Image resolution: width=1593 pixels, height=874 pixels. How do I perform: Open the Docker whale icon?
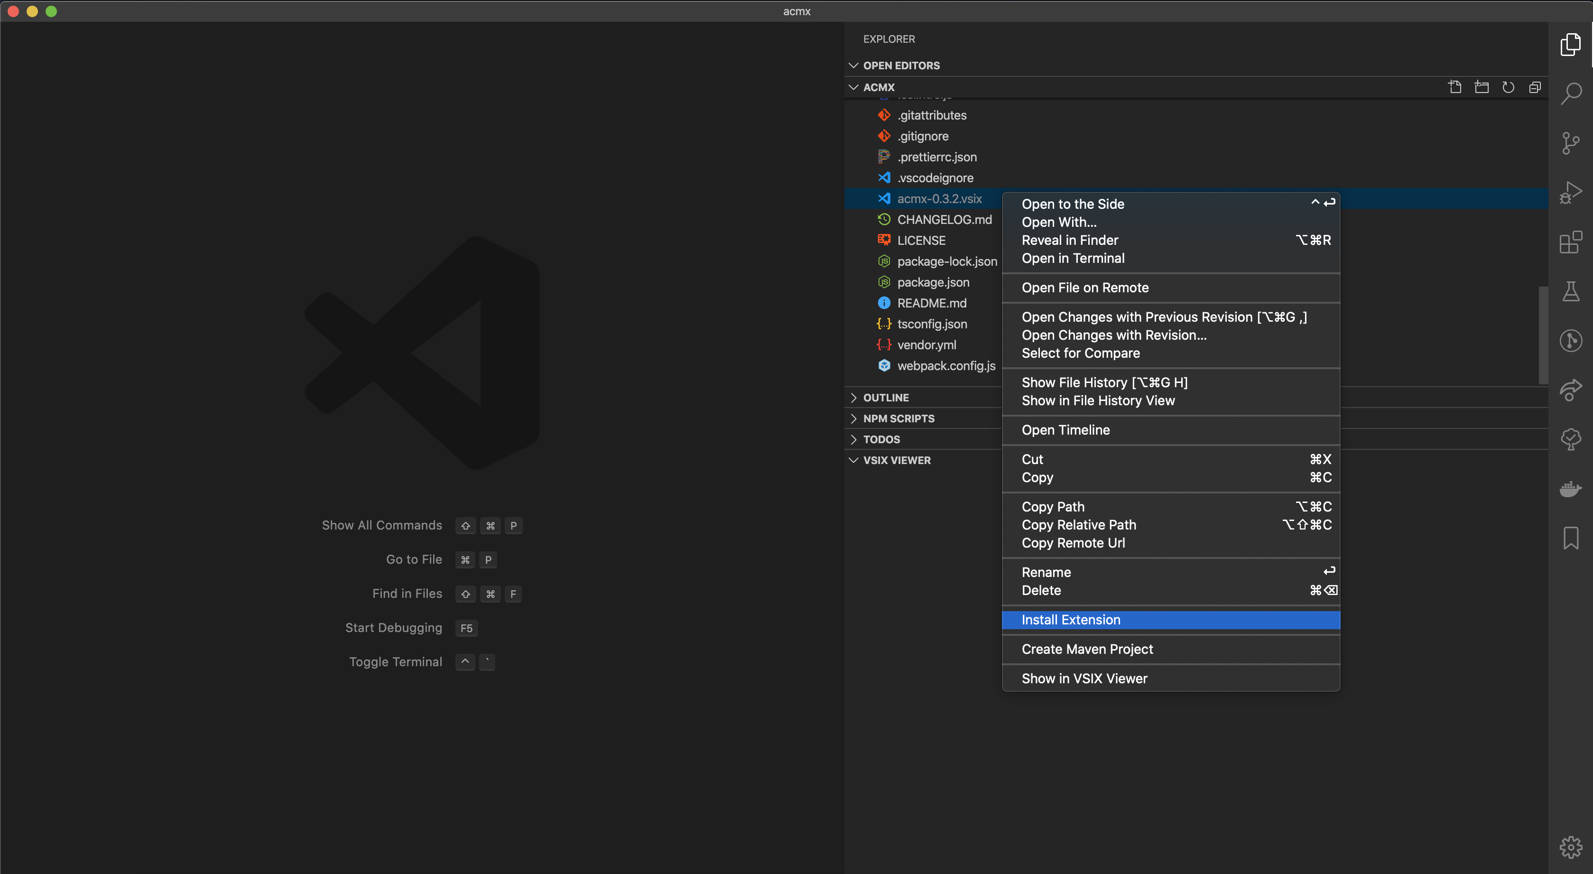point(1571,489)
